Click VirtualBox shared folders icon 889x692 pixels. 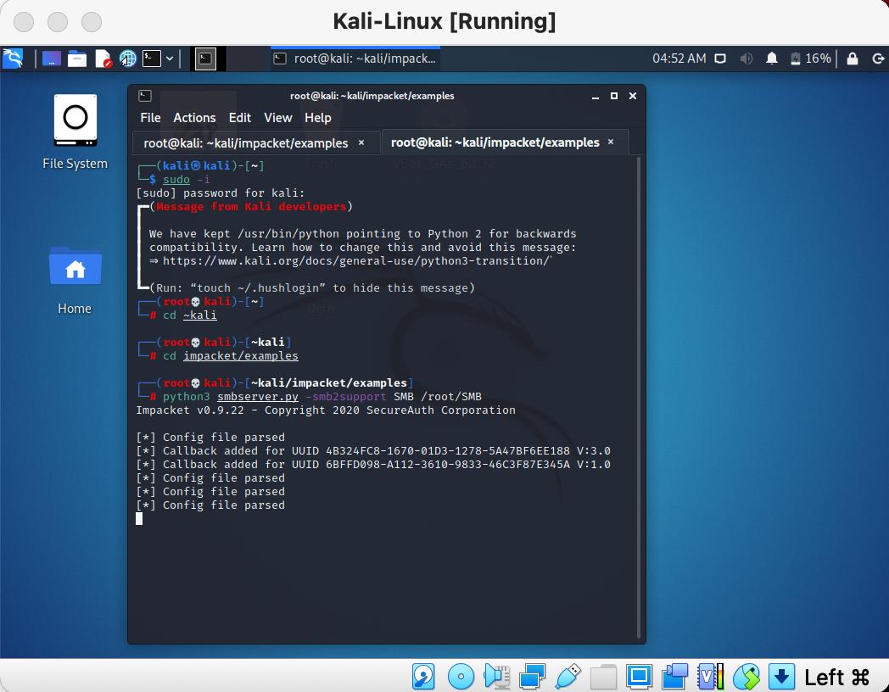click(x=603, y=676)
